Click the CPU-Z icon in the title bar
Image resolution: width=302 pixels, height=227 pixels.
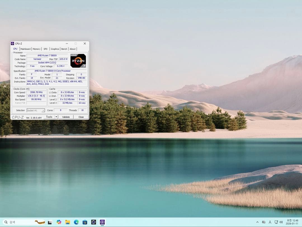12,44
